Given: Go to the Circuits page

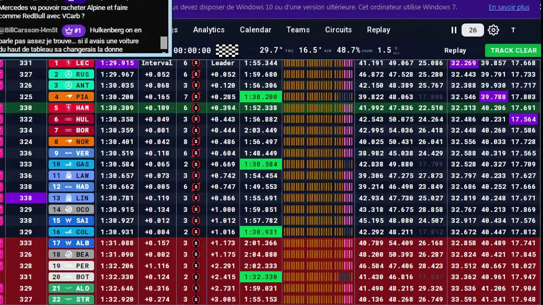Looking at the screenshot, I should (x=338, y=30).
